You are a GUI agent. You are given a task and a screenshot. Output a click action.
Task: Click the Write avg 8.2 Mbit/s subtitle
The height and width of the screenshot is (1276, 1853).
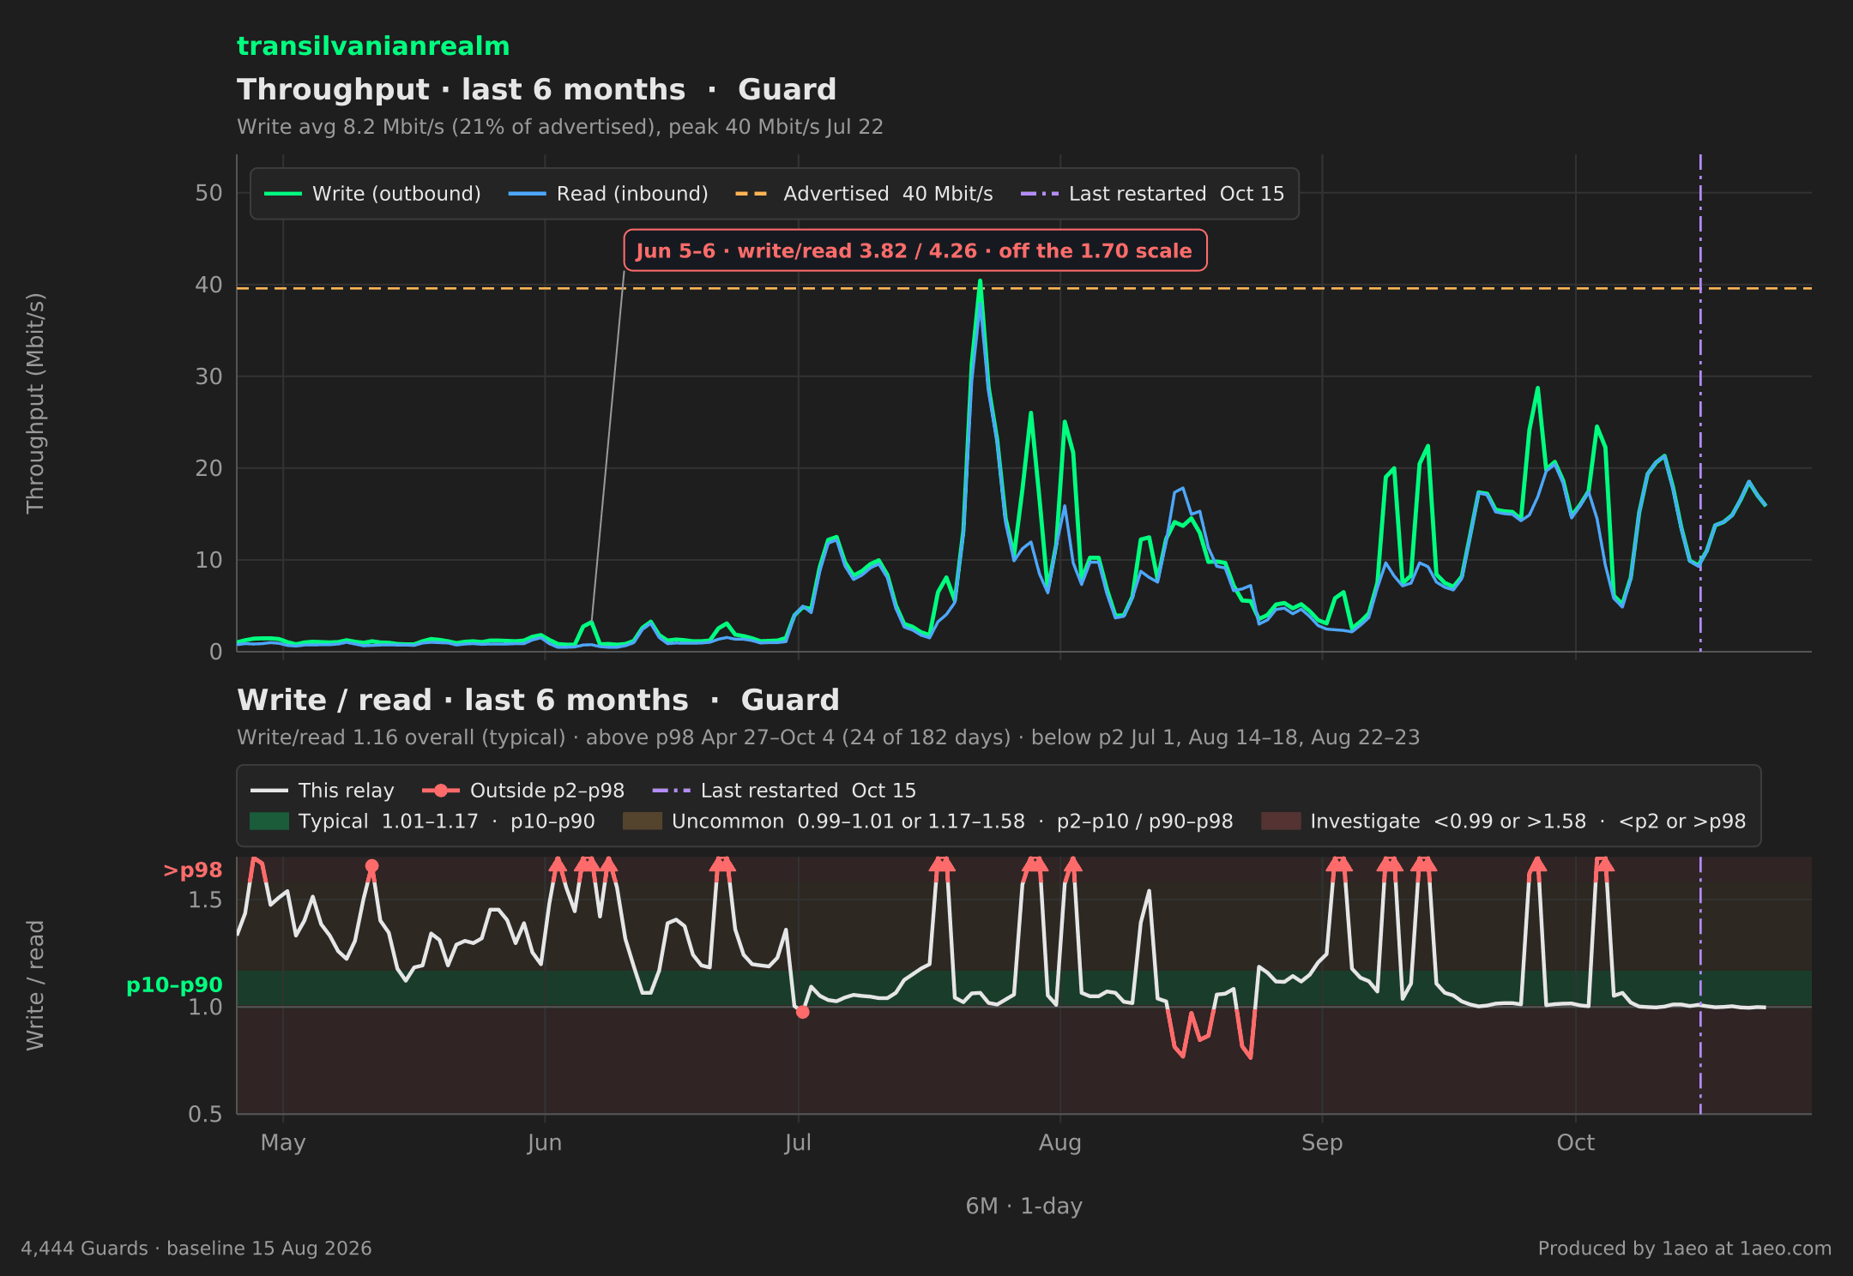[560, 127]
